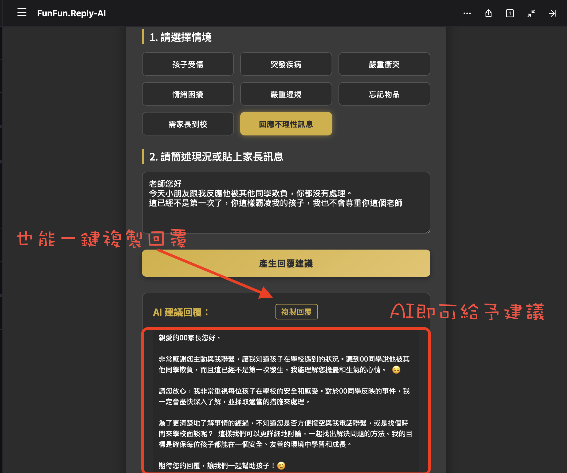
Task: Switch to the 情緒困擾 scenario
Action: (x=188, y=94)
